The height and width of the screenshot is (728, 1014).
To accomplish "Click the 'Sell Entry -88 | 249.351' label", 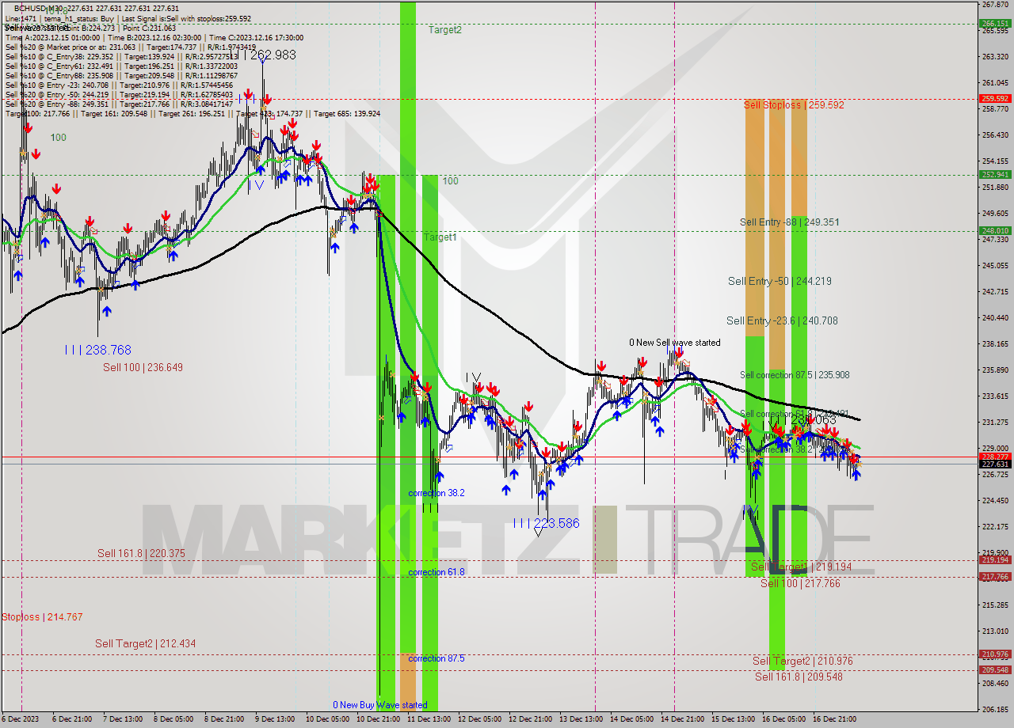I will (x=789, y=222).
